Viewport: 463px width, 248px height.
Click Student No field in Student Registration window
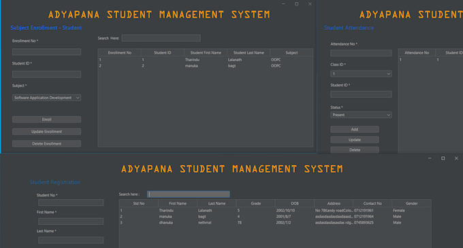click(x=71, y=202)
